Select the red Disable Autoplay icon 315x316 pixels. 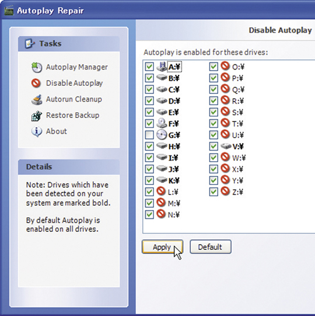click(36, 83)
